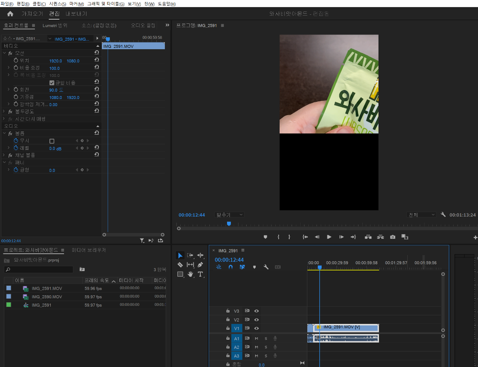This screenshot has width=478, height=367.
Task: Select the Selection arrow tool
Action: pyautogui.click(x=180, y=256)
